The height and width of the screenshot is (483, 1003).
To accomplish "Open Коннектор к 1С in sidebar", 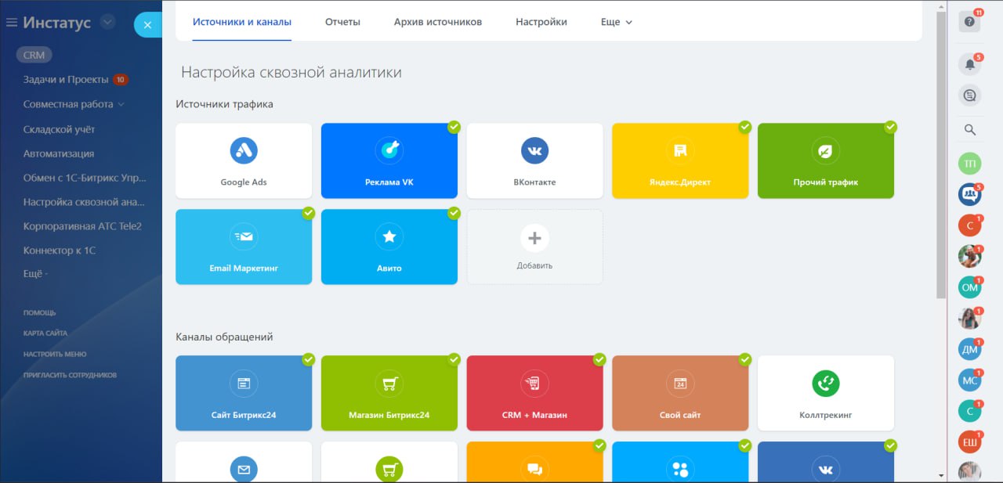I will point(59,251).
